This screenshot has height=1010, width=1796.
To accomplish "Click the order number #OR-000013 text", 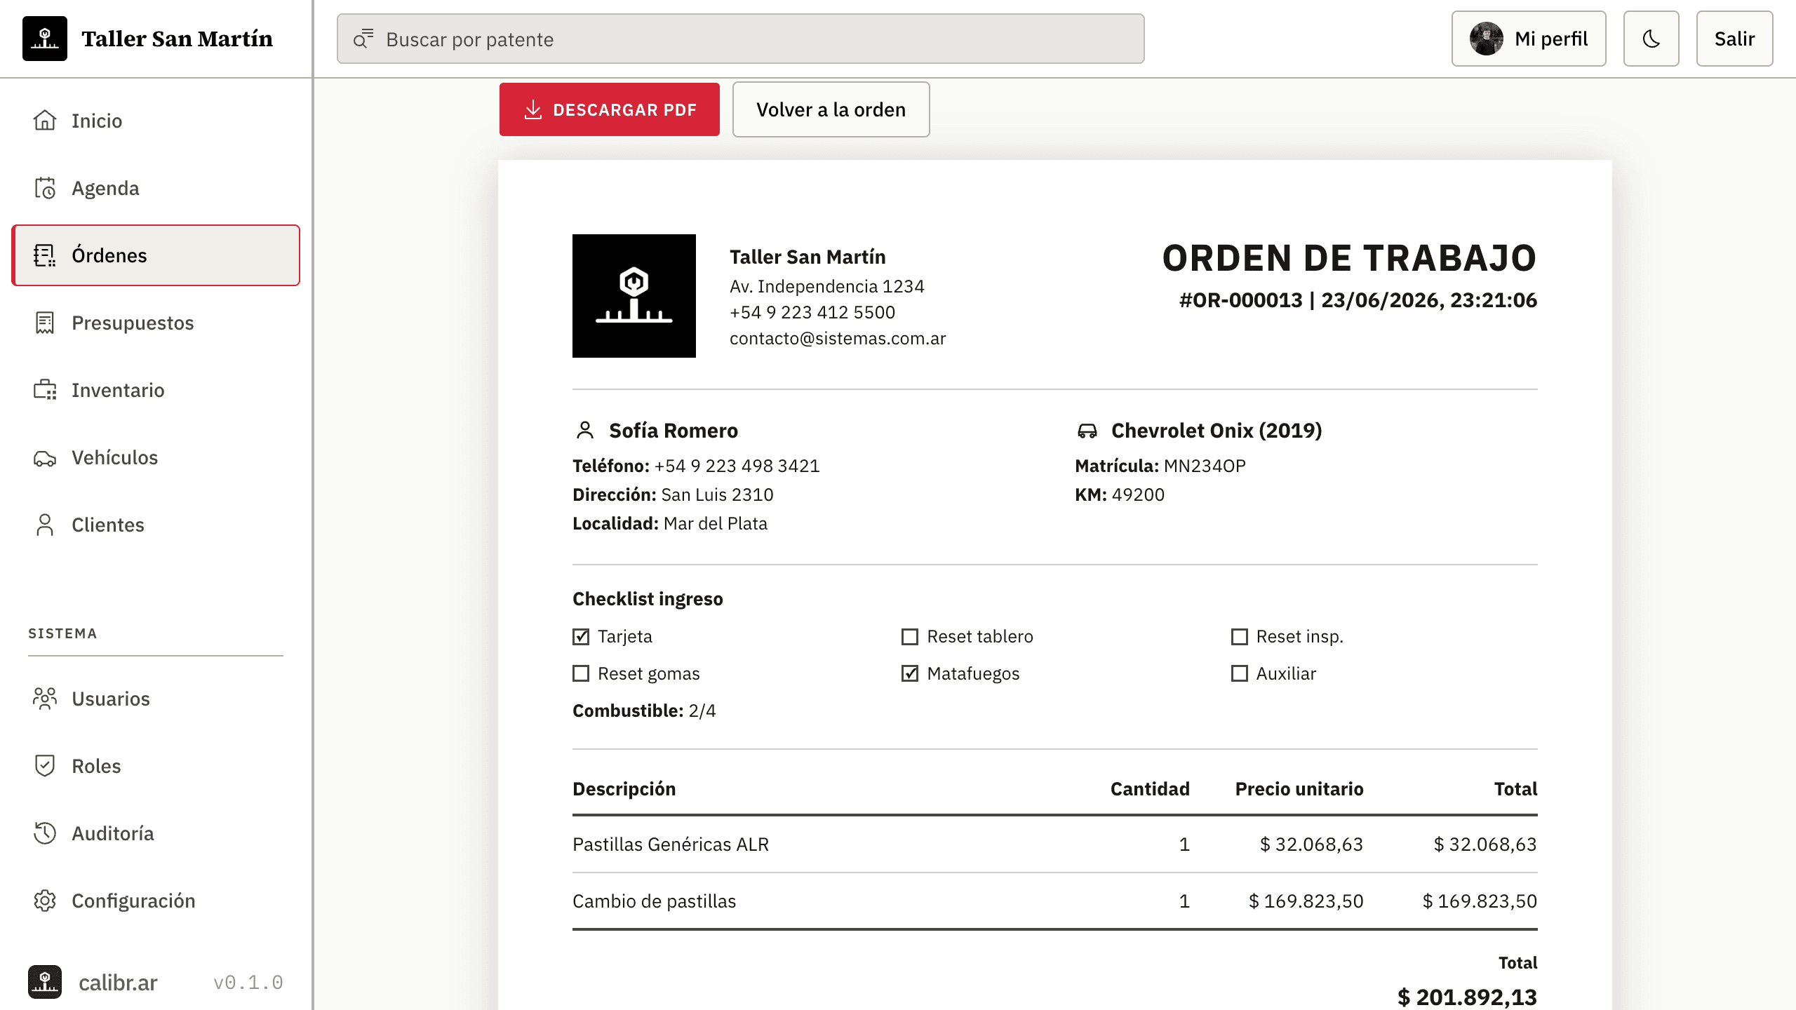I will [1240, 300].
